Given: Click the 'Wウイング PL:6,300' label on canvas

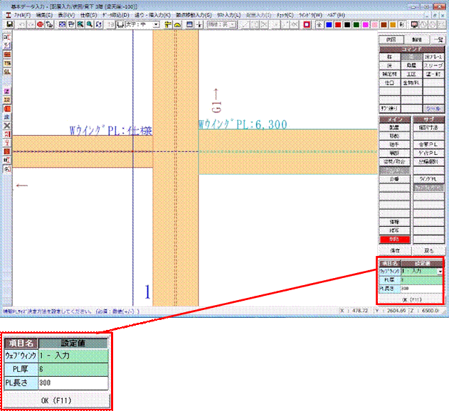Looking at the screenshot, I should pyautogui.click(x=243, y=124).
